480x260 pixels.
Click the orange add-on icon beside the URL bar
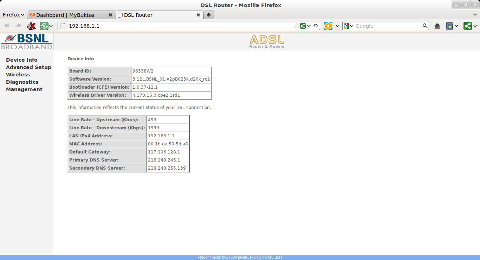[327, 26]
